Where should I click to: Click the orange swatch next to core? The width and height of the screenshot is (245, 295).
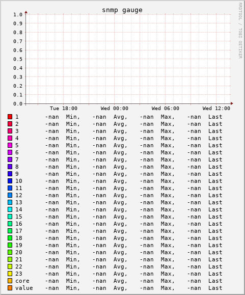pos(10,281)
